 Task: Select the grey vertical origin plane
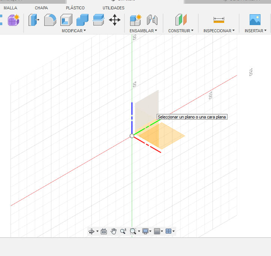147,111
